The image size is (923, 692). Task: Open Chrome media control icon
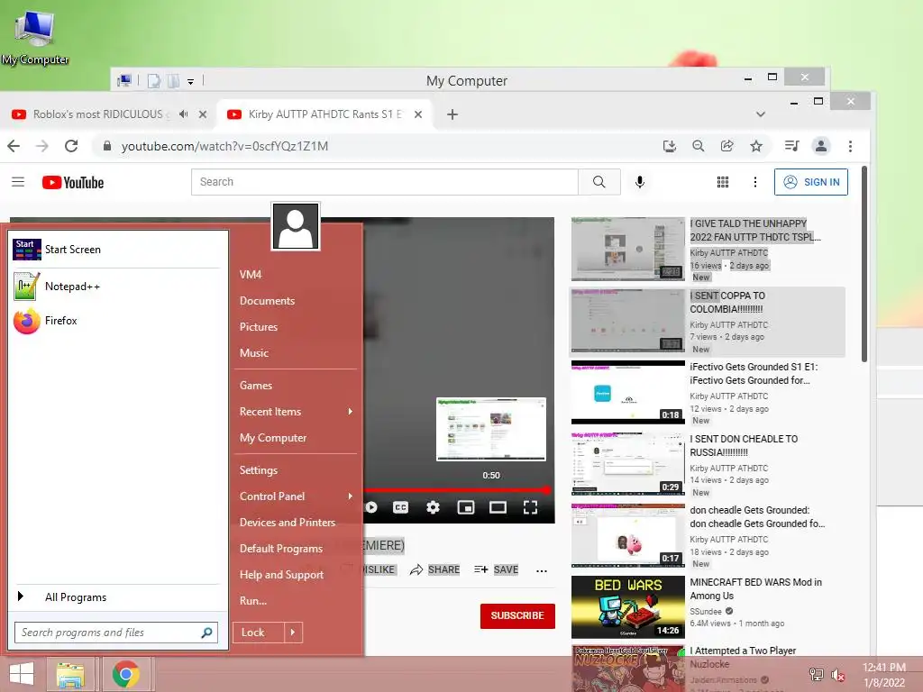(791, 146)
